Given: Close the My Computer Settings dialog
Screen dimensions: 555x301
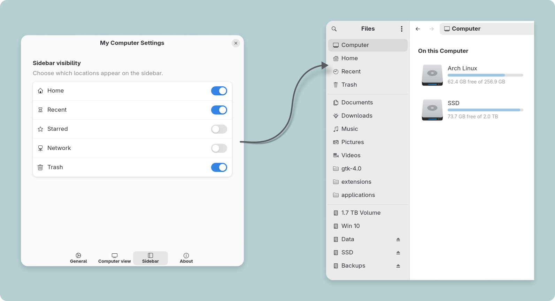Looking at the screenshot, I should pyautogui.click(x=236, y=43).
